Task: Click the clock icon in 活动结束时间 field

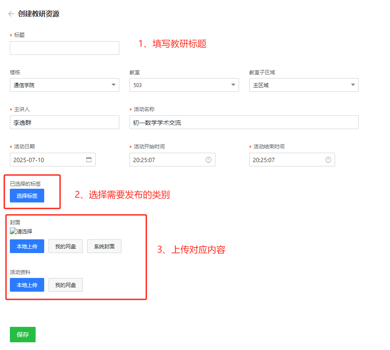Action: tap(328, 160)
